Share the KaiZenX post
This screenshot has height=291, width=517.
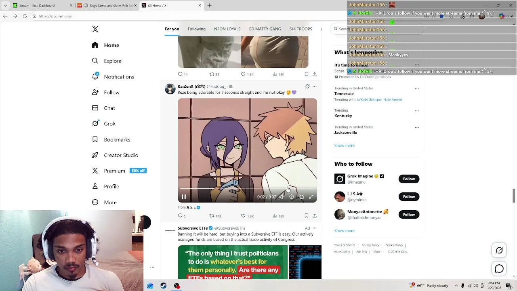[315, 216]
